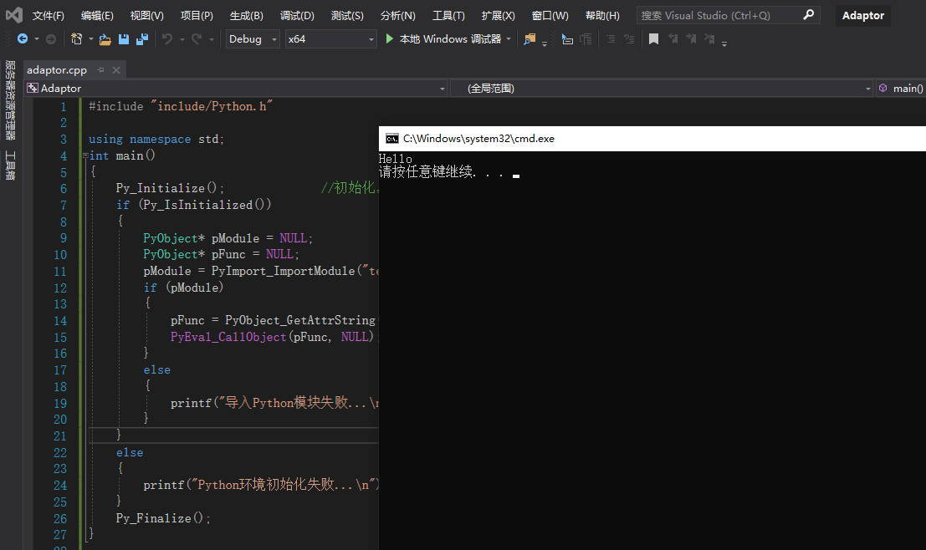
Task: Select the new project toolbar icon
Action: [78, 38]
